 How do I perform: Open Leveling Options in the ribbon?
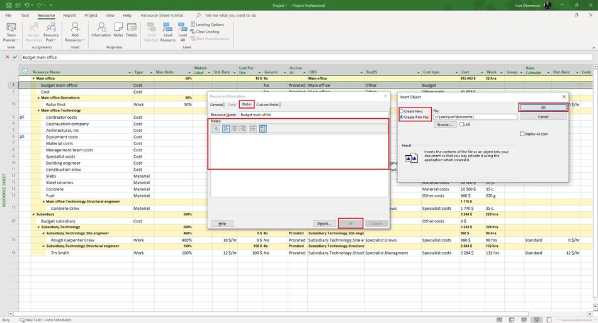tap(207, 25)
